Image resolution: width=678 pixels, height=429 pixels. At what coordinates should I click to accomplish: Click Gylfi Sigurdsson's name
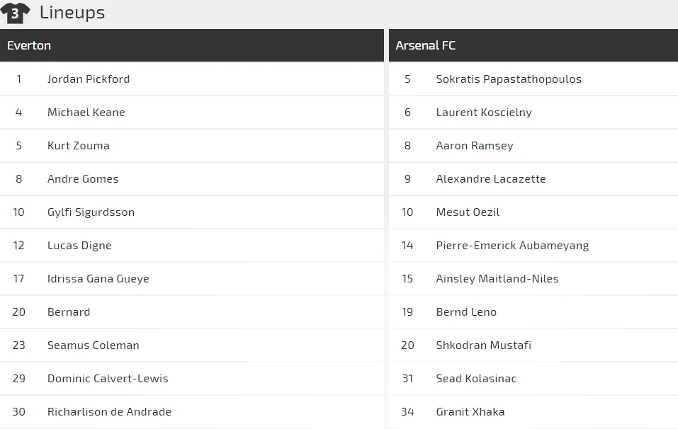91,212
